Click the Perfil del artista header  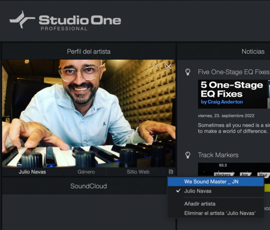click(x=89, y=51)
